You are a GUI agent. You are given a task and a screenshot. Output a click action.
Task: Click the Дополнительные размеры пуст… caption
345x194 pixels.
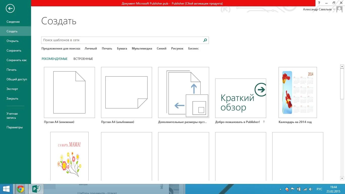click(183, 122)
